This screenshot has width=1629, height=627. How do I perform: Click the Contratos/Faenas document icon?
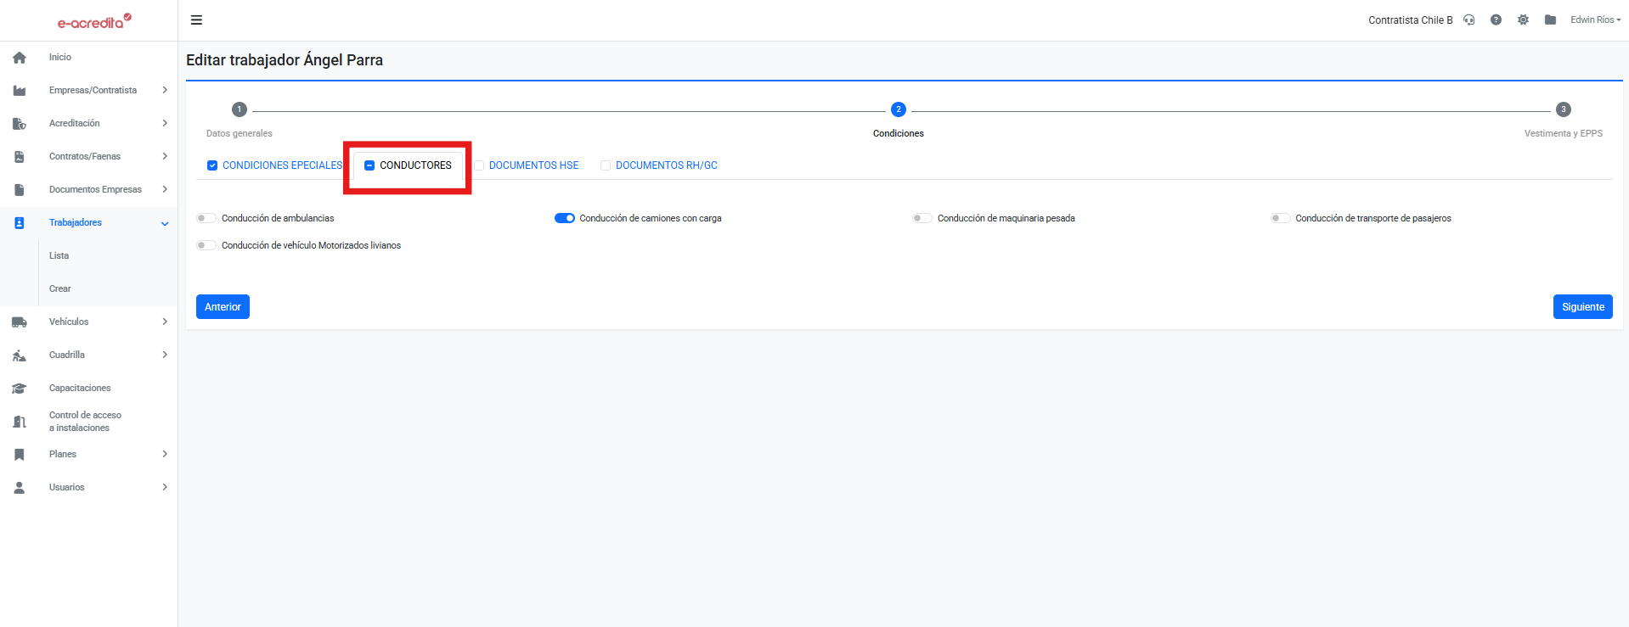pos(20,157)
